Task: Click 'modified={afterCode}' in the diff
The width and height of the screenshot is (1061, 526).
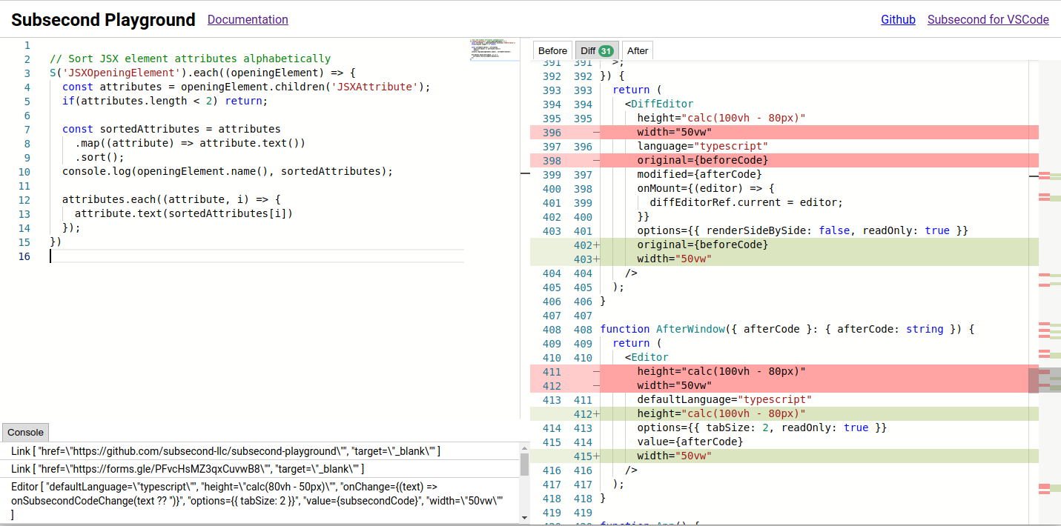Action: pos(700,175)
